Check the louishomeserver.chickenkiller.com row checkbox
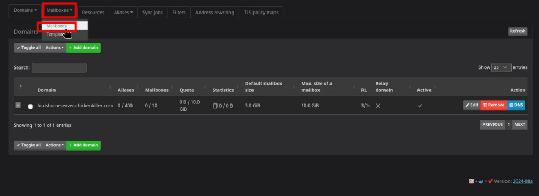Screen dimensions: 539x196 [30, 107]
